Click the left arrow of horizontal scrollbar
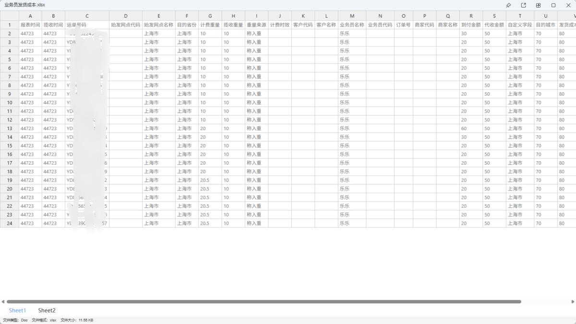The image size is (576, 324). [3, 302]
